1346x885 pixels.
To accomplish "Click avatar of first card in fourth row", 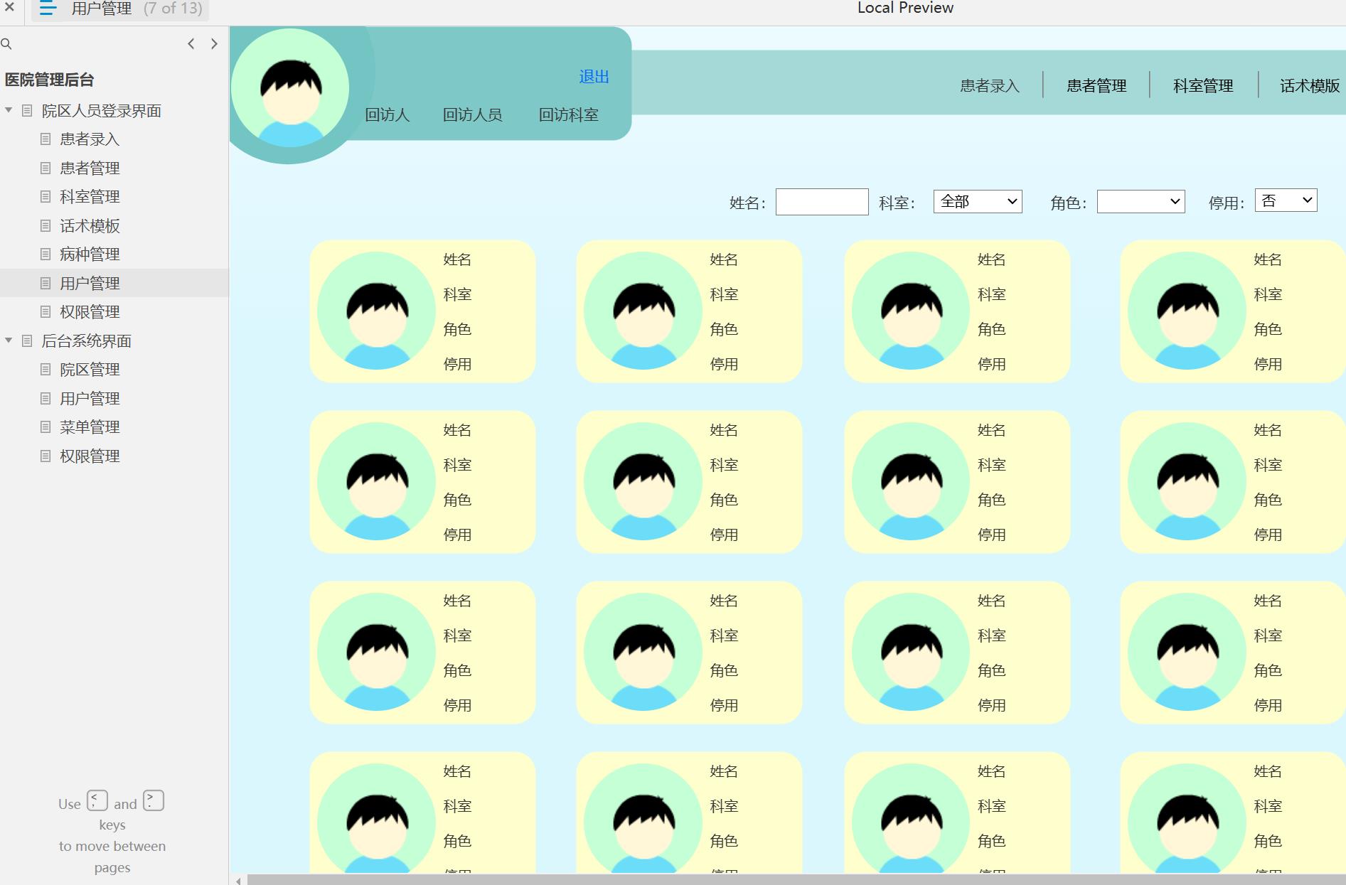I will point(377,818).
